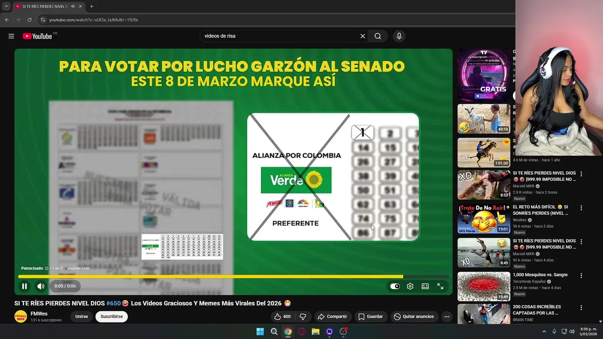
Task: Open 1,000 Mosquitos vs. Sangre title
Action: [x=540, y=275]
